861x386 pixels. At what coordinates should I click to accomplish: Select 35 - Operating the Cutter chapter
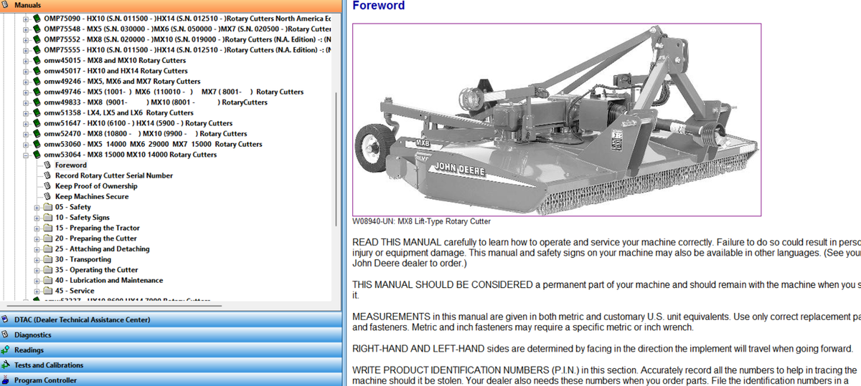click(x=96, y=270)
